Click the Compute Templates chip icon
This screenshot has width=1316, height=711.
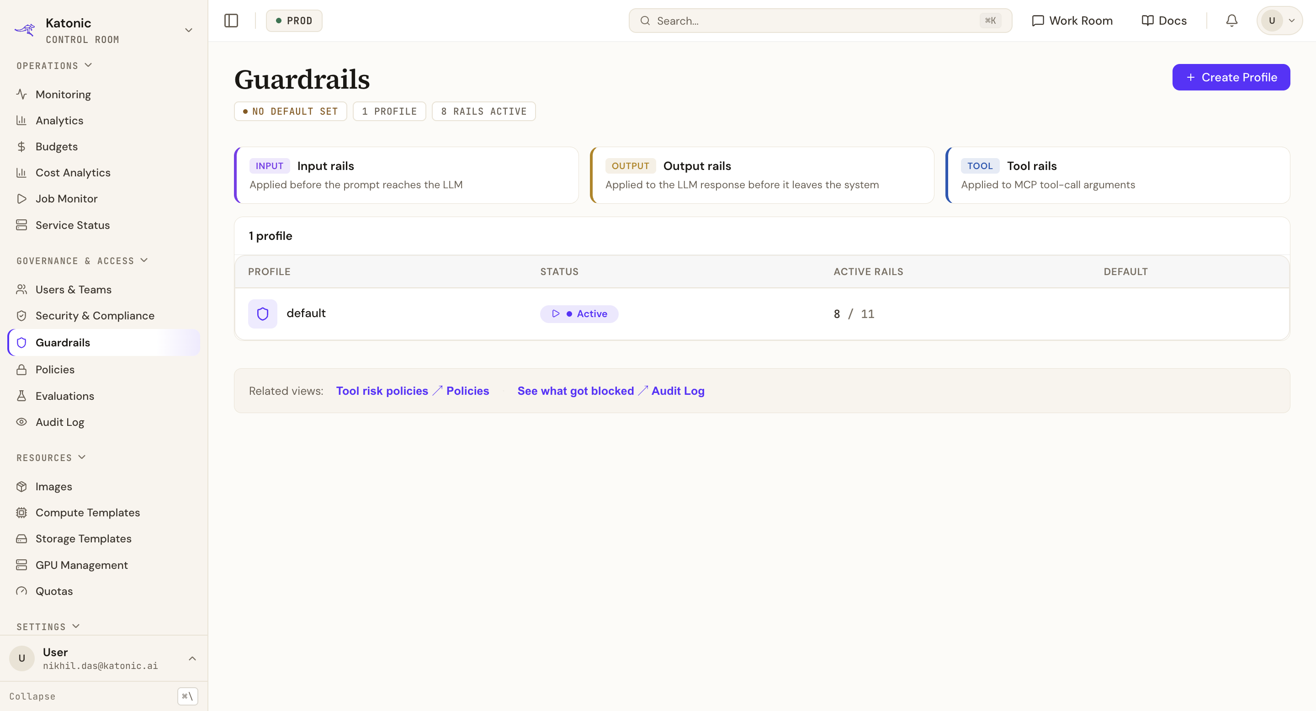(x=21, y=512)
